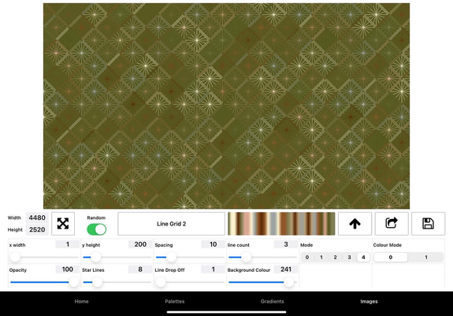Click the Line Drop Off slider handle
The height and width of the screenshot is (316, 453).
pos(161,282)
